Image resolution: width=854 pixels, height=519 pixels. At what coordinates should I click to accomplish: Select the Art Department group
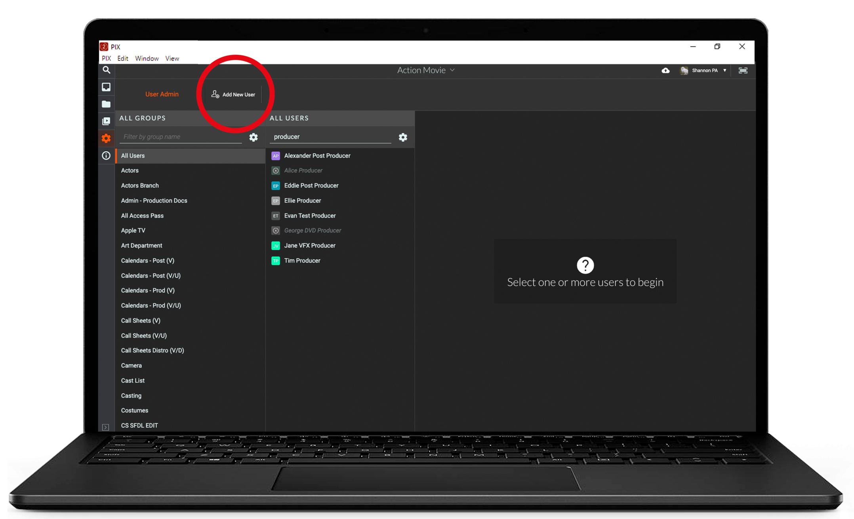[141, 246]
